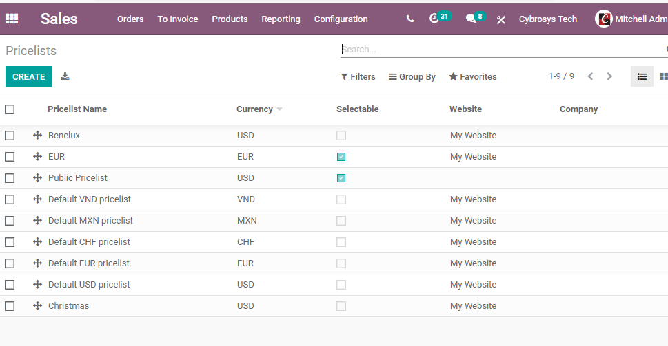
Task: Sort by Selectable column header
Action: coord(357,109)
